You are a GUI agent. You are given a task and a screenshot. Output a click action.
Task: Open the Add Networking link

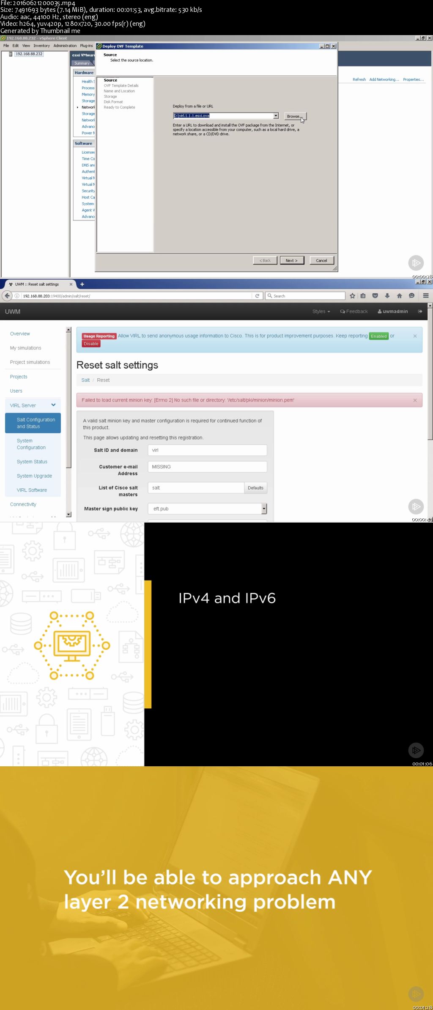coord(384,80)
